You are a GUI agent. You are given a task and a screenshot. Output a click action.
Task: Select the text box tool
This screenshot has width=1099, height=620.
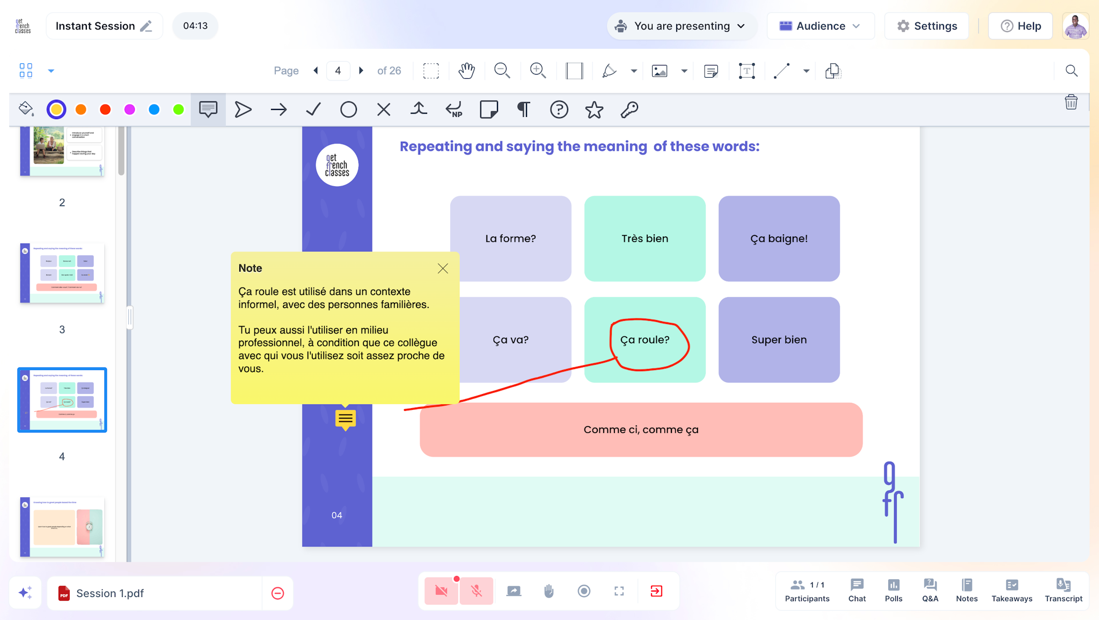click(746, 70)
